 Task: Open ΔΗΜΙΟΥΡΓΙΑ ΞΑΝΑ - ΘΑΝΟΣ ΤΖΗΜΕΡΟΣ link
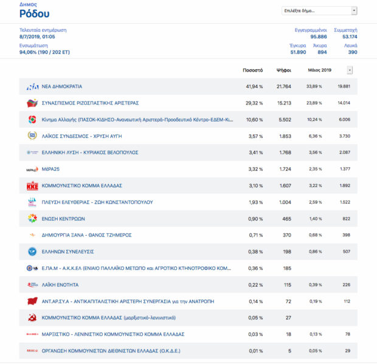86,235
